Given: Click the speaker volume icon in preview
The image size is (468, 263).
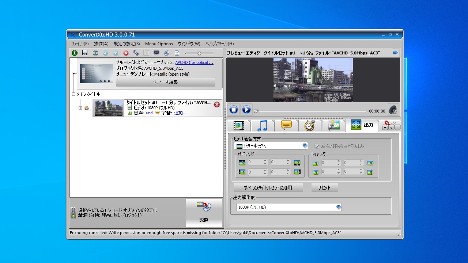Looking at the screenshot, I should point(393,110).
